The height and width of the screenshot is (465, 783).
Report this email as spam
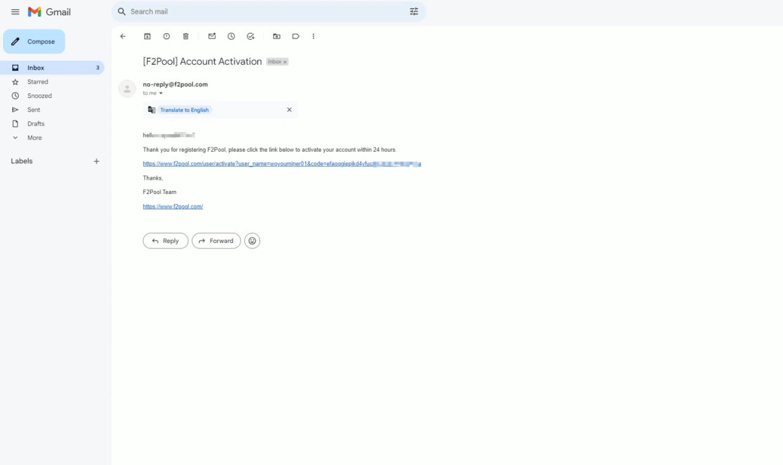point(166,37)
